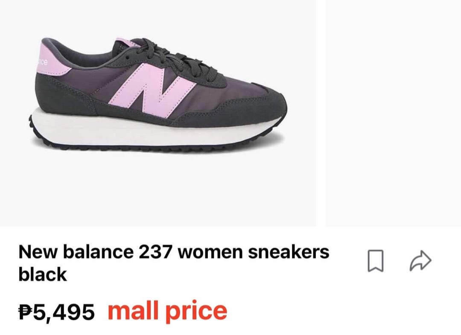
Task: Select the ₱5,495 strikethrough price
Action: tap(56, 312)
